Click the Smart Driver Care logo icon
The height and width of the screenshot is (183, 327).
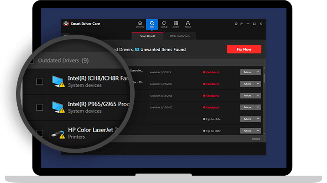66,24
